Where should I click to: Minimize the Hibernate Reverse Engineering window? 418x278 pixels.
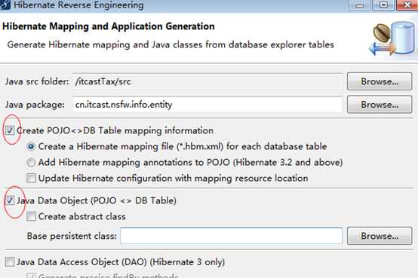tap(360, 5)
